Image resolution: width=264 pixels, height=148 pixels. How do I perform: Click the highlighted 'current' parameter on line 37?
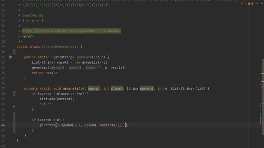tap(147, 88)
